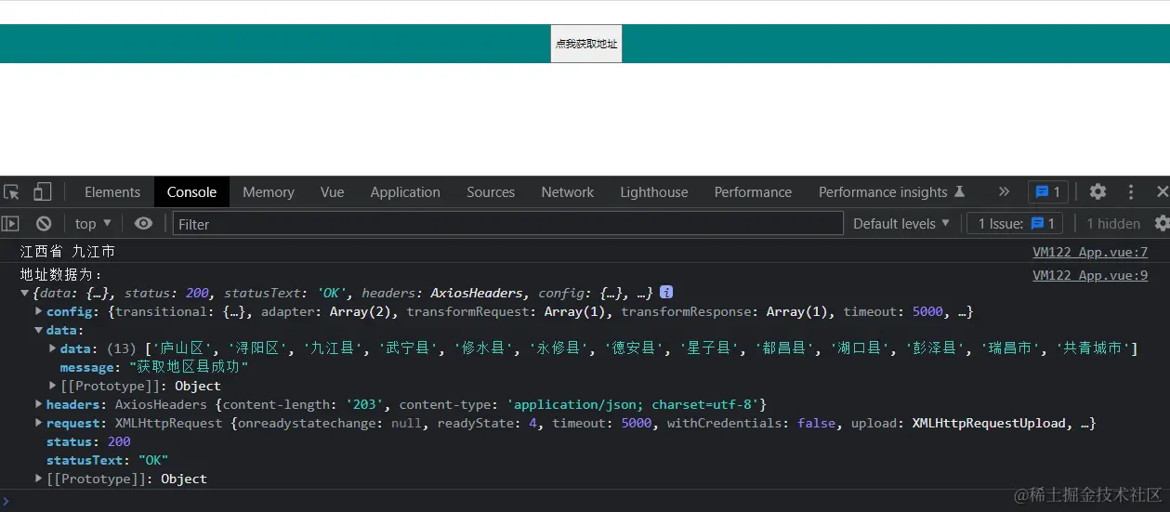
Task: Close the DevTools panel
Action: point(1162,192)
